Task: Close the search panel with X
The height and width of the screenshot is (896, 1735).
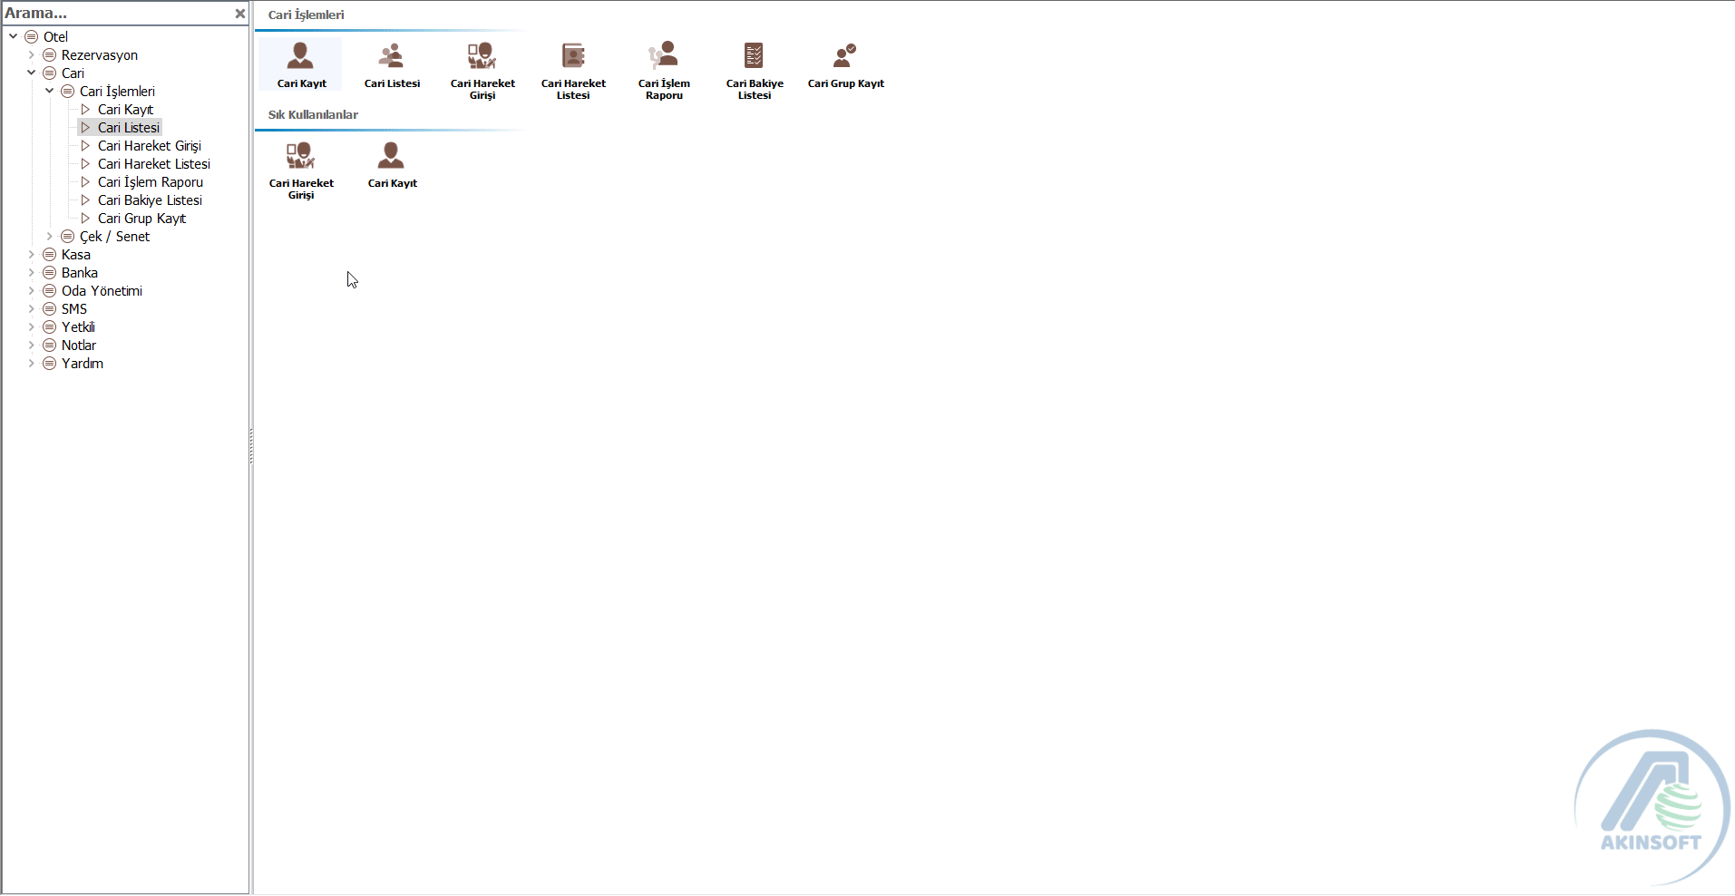Action: [239, 14]
